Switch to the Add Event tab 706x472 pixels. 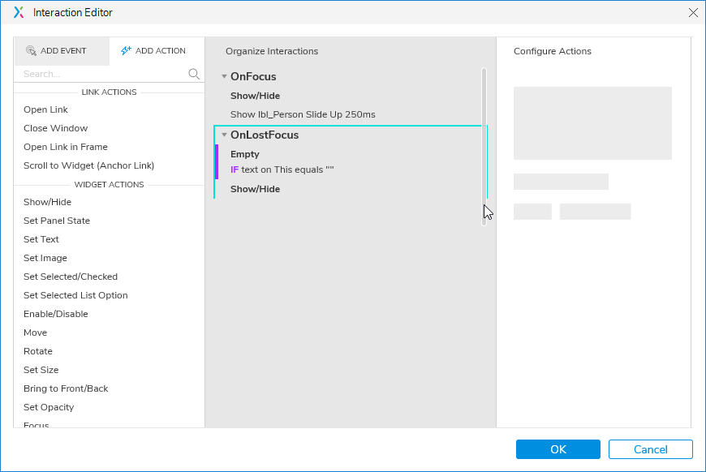pyautogui.click(x=55, y=50)
